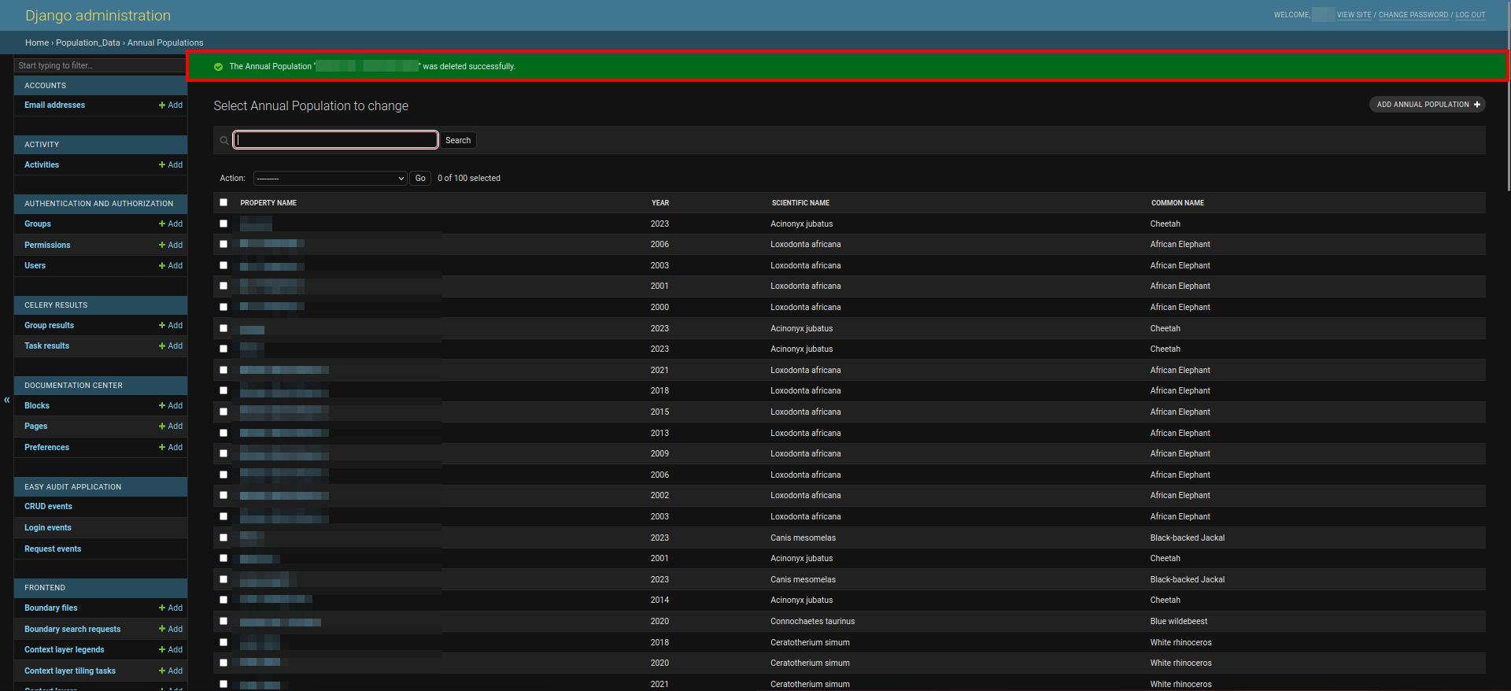Sort table by Common Name column

point(1177,203)
